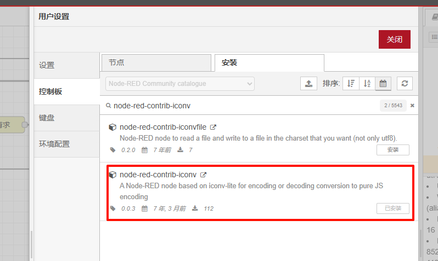Sort results by most recent date
438x261 pixels.
click(x=383, y=84)
